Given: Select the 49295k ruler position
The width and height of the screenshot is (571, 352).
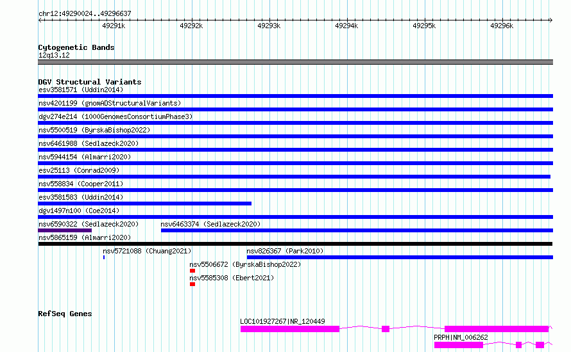Looking at the screenshot, I should [424, 26].
